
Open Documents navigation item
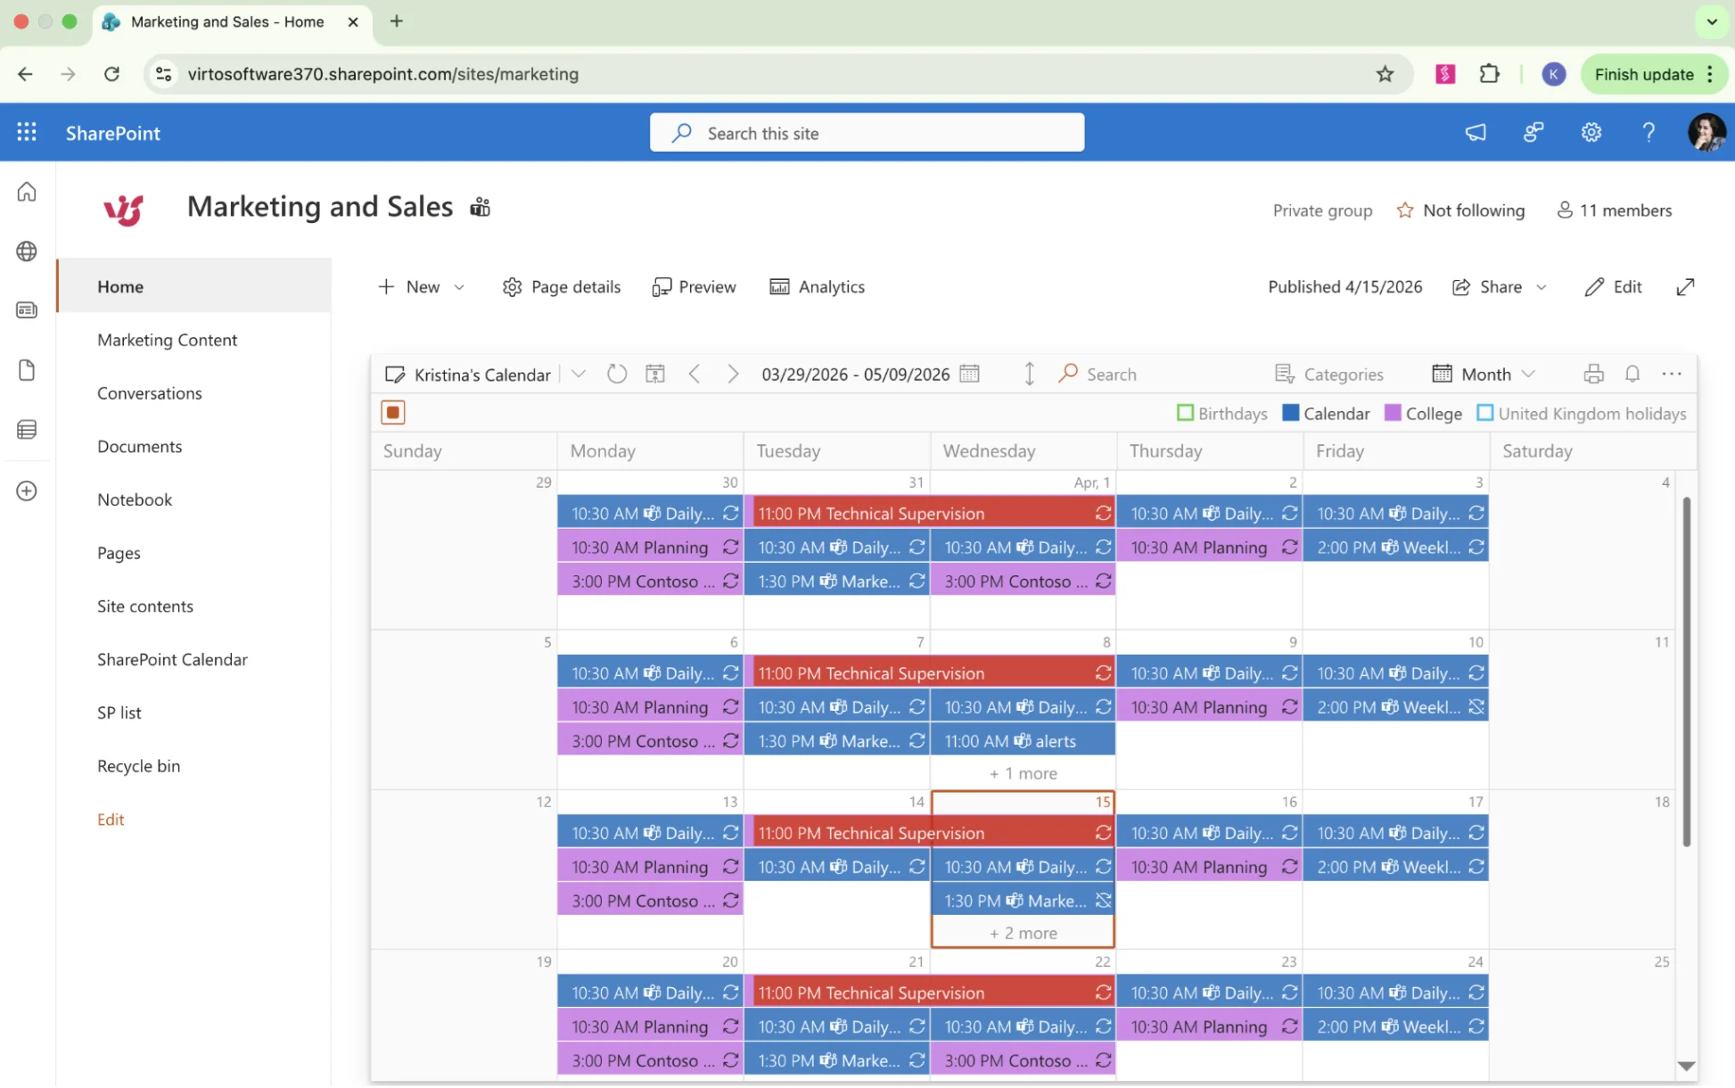click(x=139, y=446)
